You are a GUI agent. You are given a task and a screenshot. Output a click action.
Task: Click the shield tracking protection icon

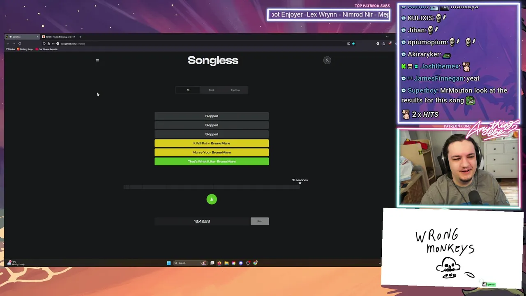44,44
